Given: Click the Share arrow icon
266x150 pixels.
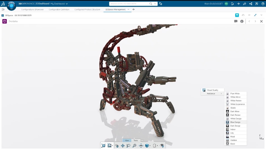Looking at the screenshot, I should click(245, 4).
